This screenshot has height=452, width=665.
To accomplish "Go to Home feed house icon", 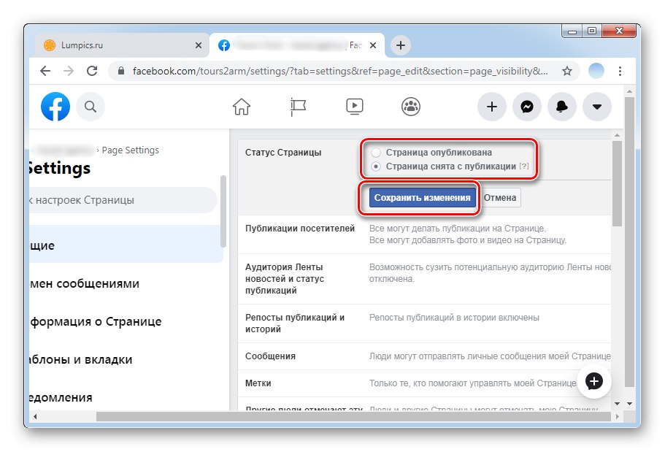I will tap(242, 107).
